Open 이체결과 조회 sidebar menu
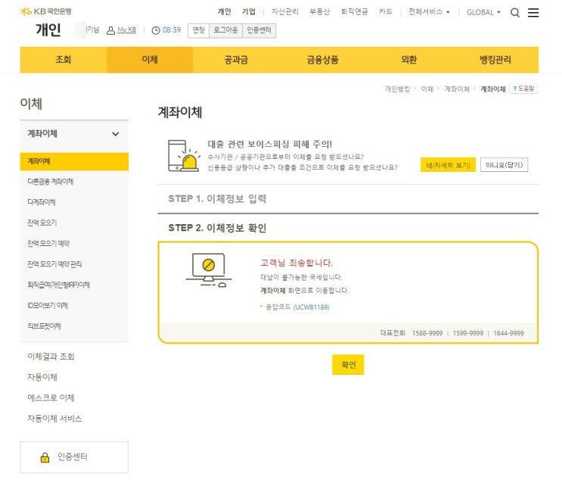 pyautogui.click(x=51, y=357)
